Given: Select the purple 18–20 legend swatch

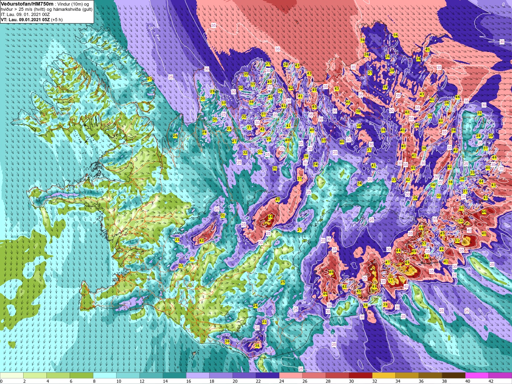Looking at the screenshot, I should tap(221, 376).
